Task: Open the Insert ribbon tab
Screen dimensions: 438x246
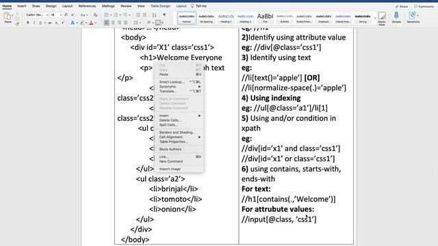Action: click(22, 6)
